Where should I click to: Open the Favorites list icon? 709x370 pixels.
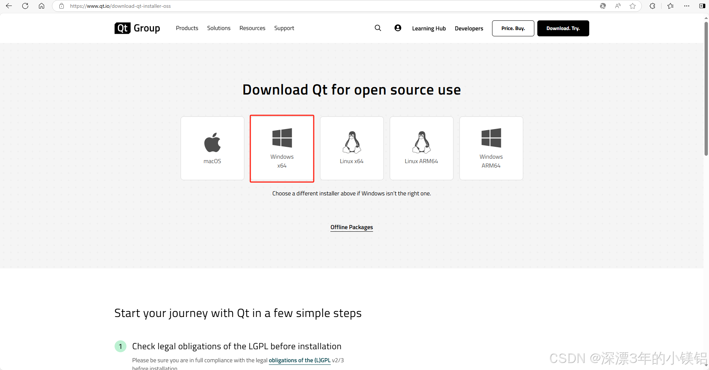[670, 6]
